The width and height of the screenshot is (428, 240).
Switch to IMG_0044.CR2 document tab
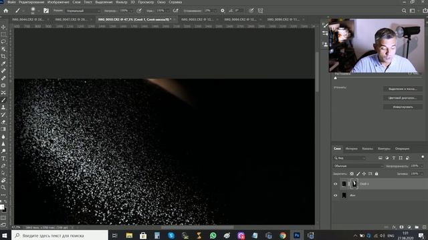click(28, 19)
